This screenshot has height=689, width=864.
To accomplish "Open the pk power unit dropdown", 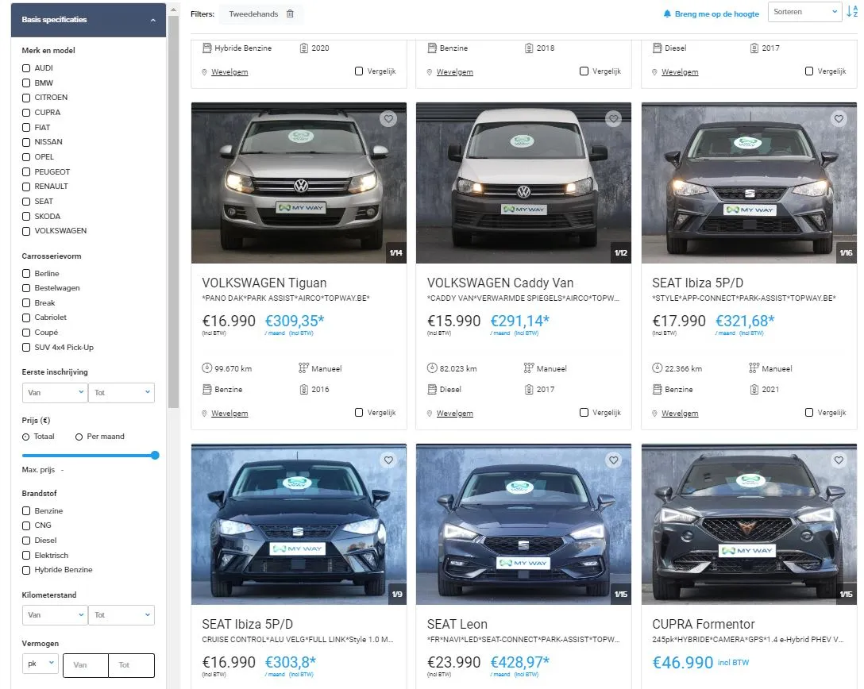I will click(x=40, y=664).
